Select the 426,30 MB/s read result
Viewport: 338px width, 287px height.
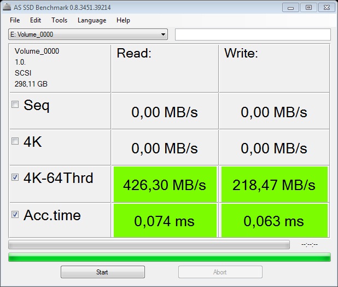point(165,185)
